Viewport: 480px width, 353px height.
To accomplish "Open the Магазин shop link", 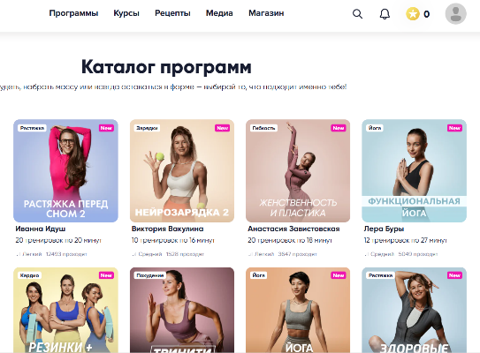I will 266,13.
